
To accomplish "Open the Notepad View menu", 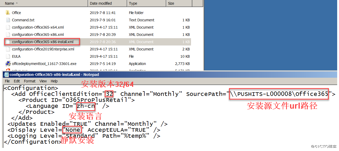I will (43, 81).
